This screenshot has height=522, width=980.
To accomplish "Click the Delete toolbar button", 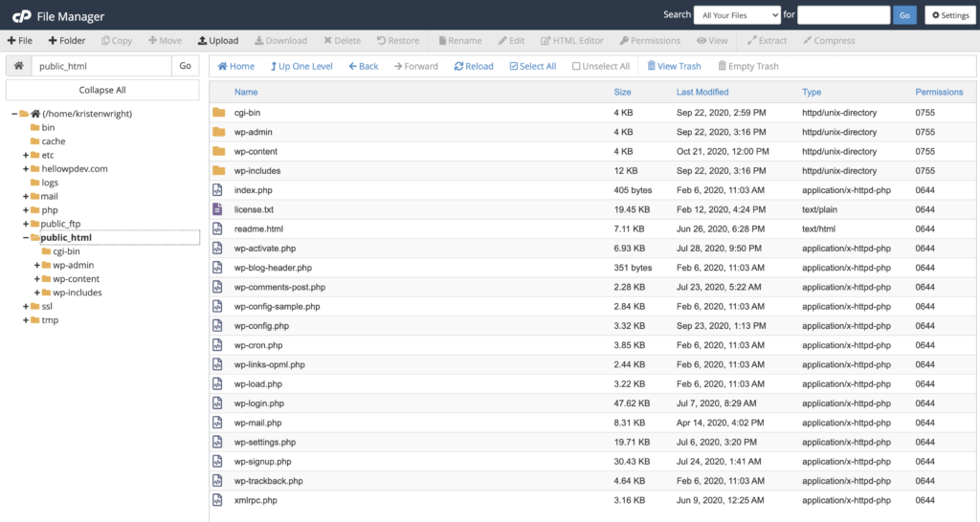I will click(x=342, y=40).
